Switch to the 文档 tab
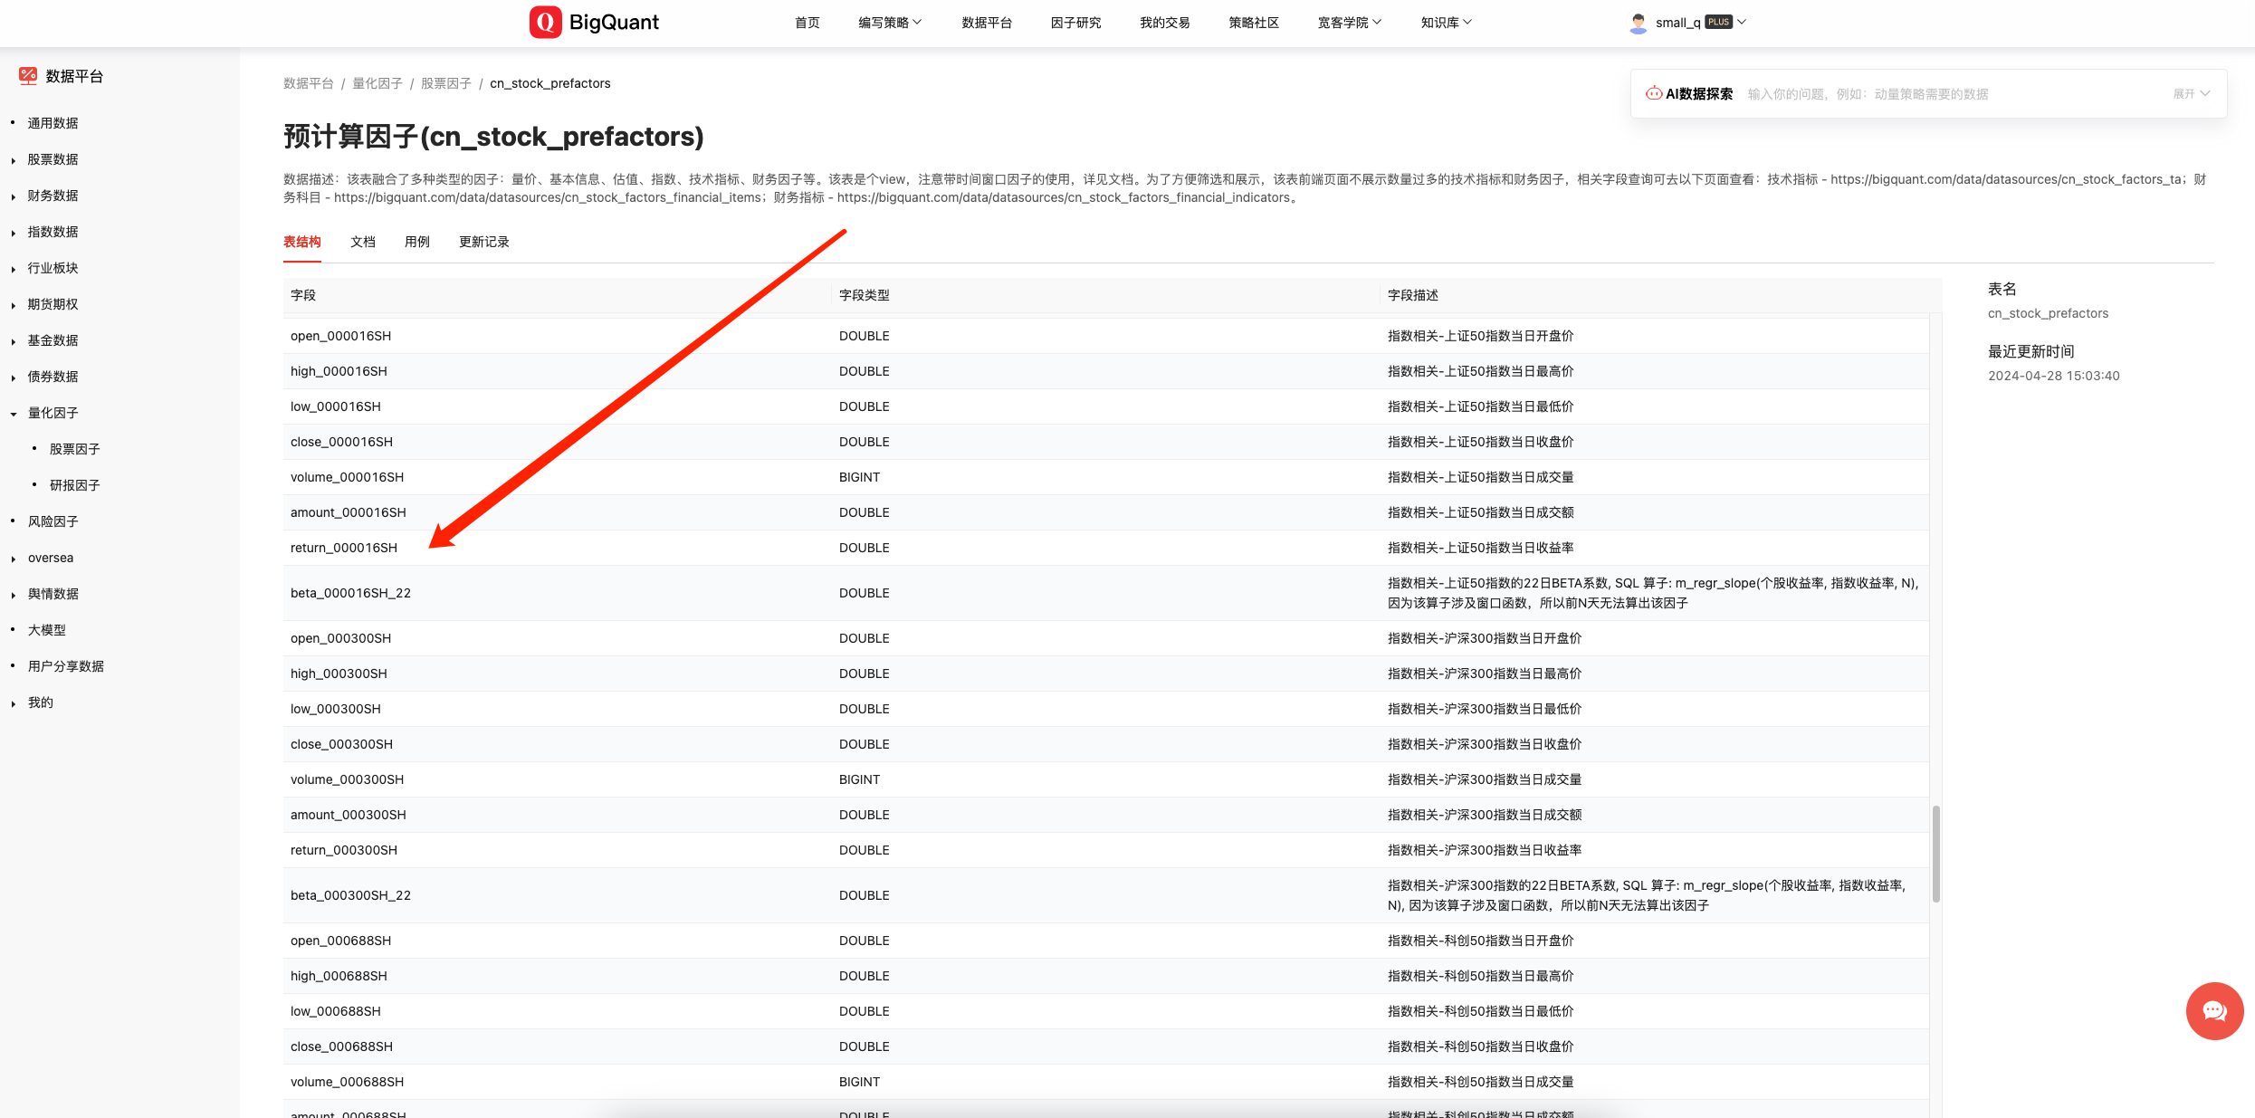Viewport: 2255px width, 1118px height. tap(362, 242)
